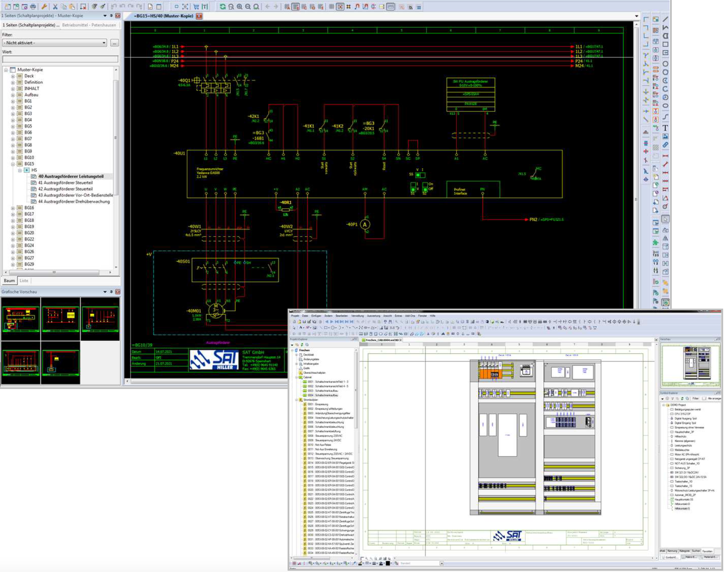Select '0001 : Einspeisung' in second window tree
This screenshot has height=572, width=724.
point(318,404)
